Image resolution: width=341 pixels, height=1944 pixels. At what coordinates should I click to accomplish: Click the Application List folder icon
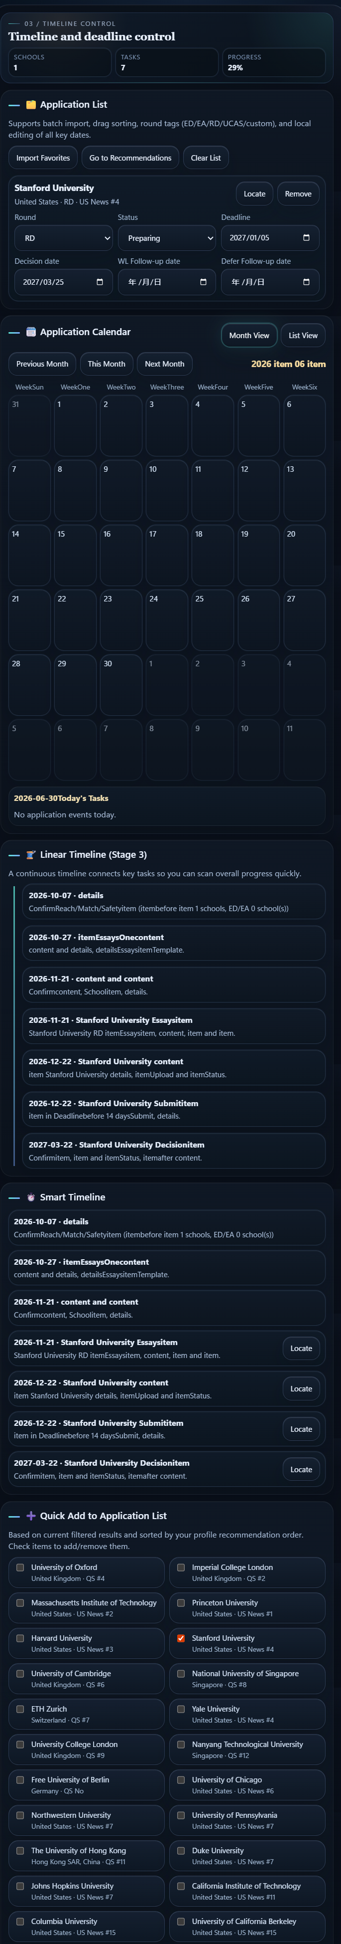[x=31, y=105]
